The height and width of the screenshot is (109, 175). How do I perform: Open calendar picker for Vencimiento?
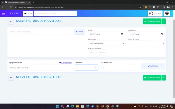pyautogui.click(x=162, y=34)
